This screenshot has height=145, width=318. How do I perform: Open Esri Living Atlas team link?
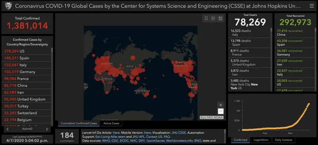pyautogui.click(x=111, y=137)
